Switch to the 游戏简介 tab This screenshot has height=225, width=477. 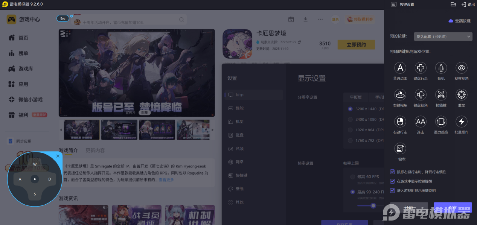click(x=68, y=151)
